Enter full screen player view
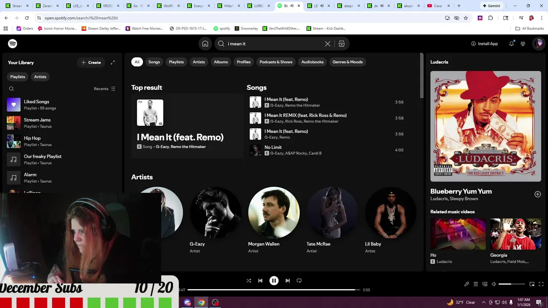This screenshot has width=548, height=308. [x=541, y=284]
